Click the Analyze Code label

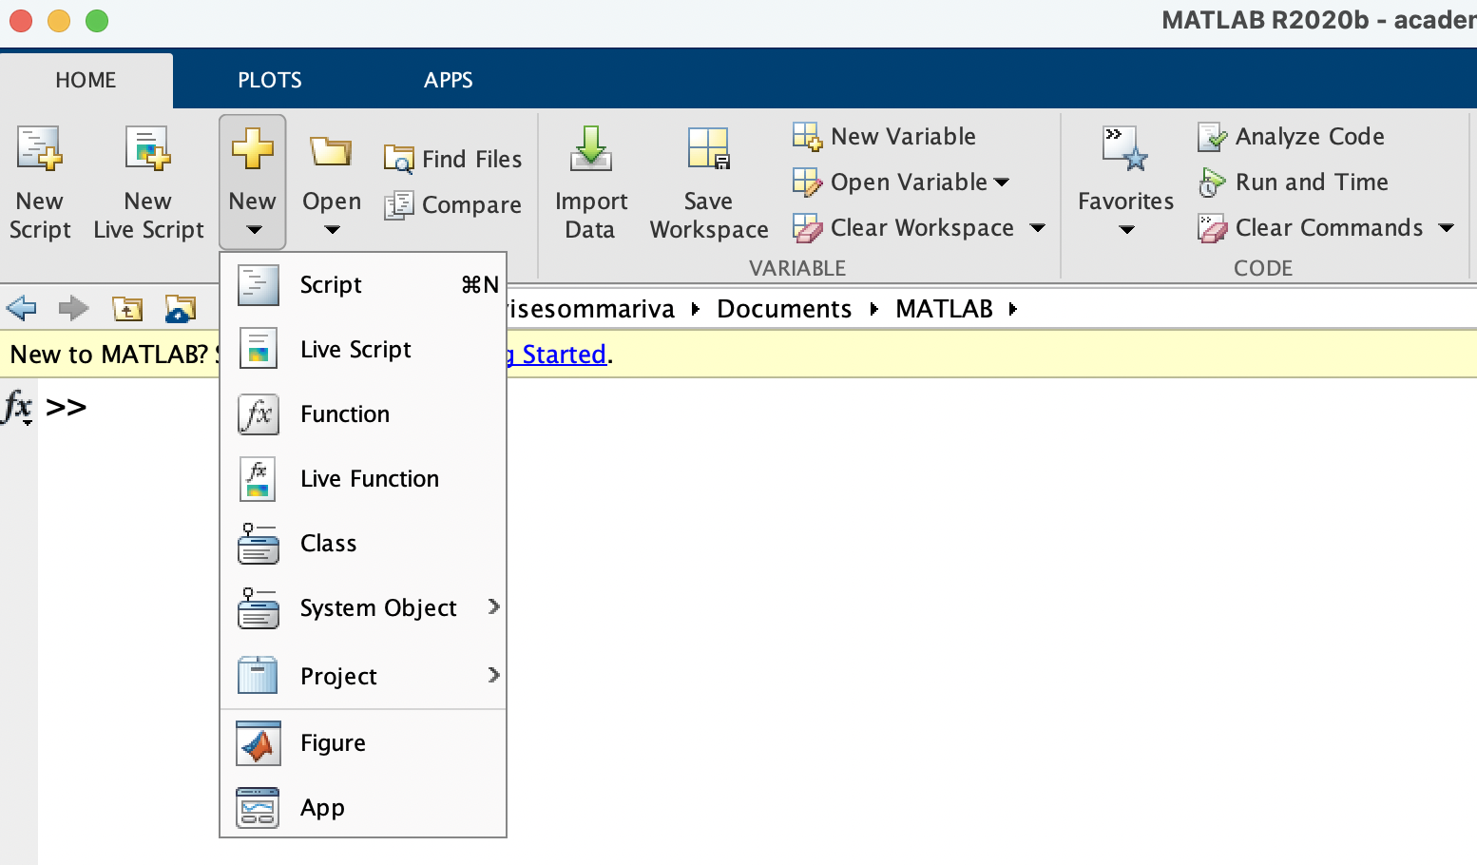(1310, 136)
